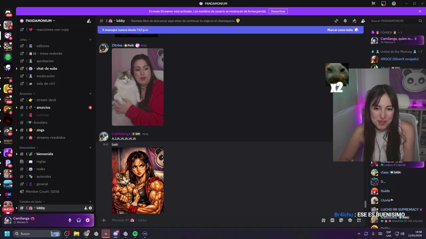Open user settings gear
The image size is (426, 239).
point(88,220)
